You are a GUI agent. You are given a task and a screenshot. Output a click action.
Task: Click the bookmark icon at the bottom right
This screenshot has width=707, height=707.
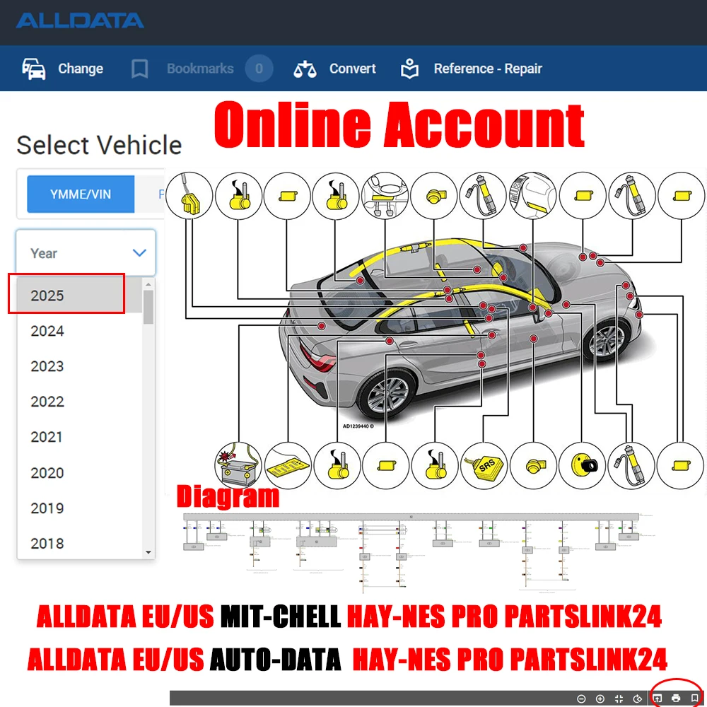coord(695,698)
